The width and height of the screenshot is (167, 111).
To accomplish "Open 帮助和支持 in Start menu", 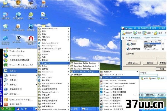I will pyautogui.click(x=20, y=89).
